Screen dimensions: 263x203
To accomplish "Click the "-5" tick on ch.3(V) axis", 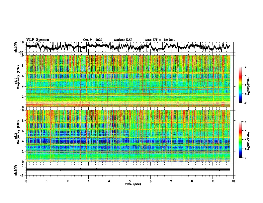I will pyautogui.click(x=22, y=175).
